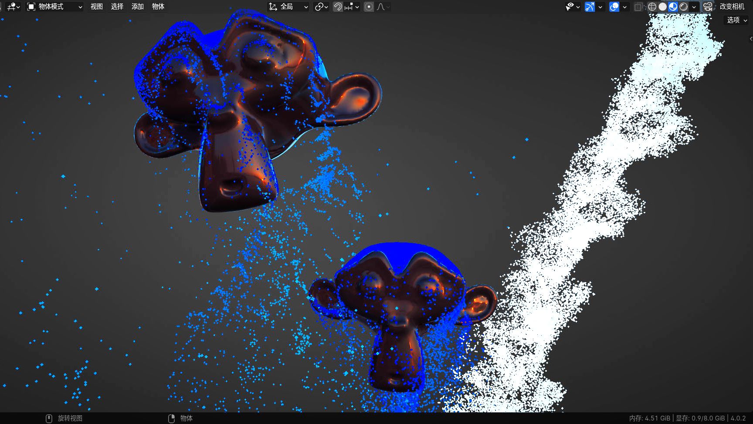
Task: Toggle the show gizmo button
Action: (590, 7)
